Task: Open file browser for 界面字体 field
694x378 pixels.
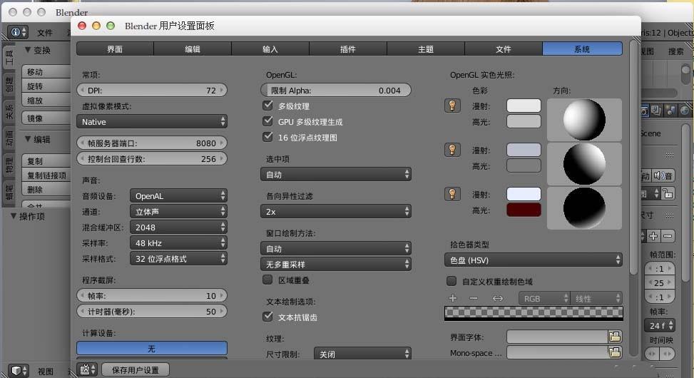Action: (x=614, y=337)
